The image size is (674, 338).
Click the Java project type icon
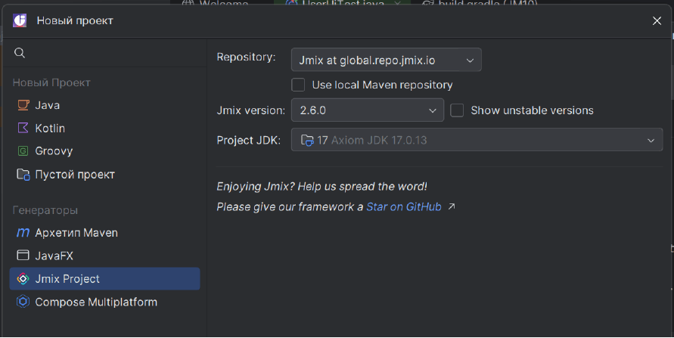(23, 105)
